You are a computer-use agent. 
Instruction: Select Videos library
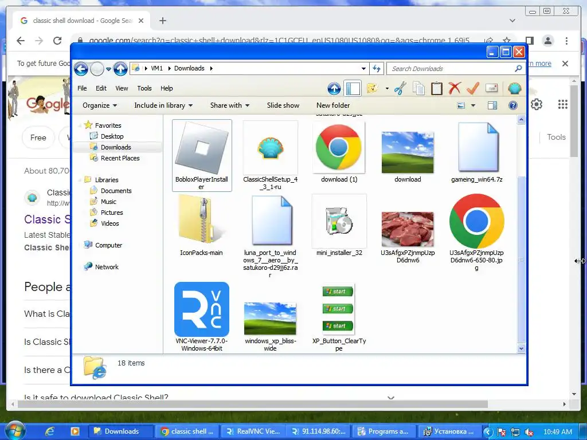(x=109, y=223)
